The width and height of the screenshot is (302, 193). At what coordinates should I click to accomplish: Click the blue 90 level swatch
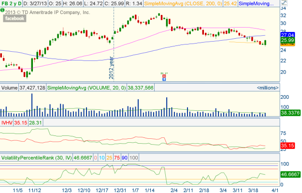(124, 158)
